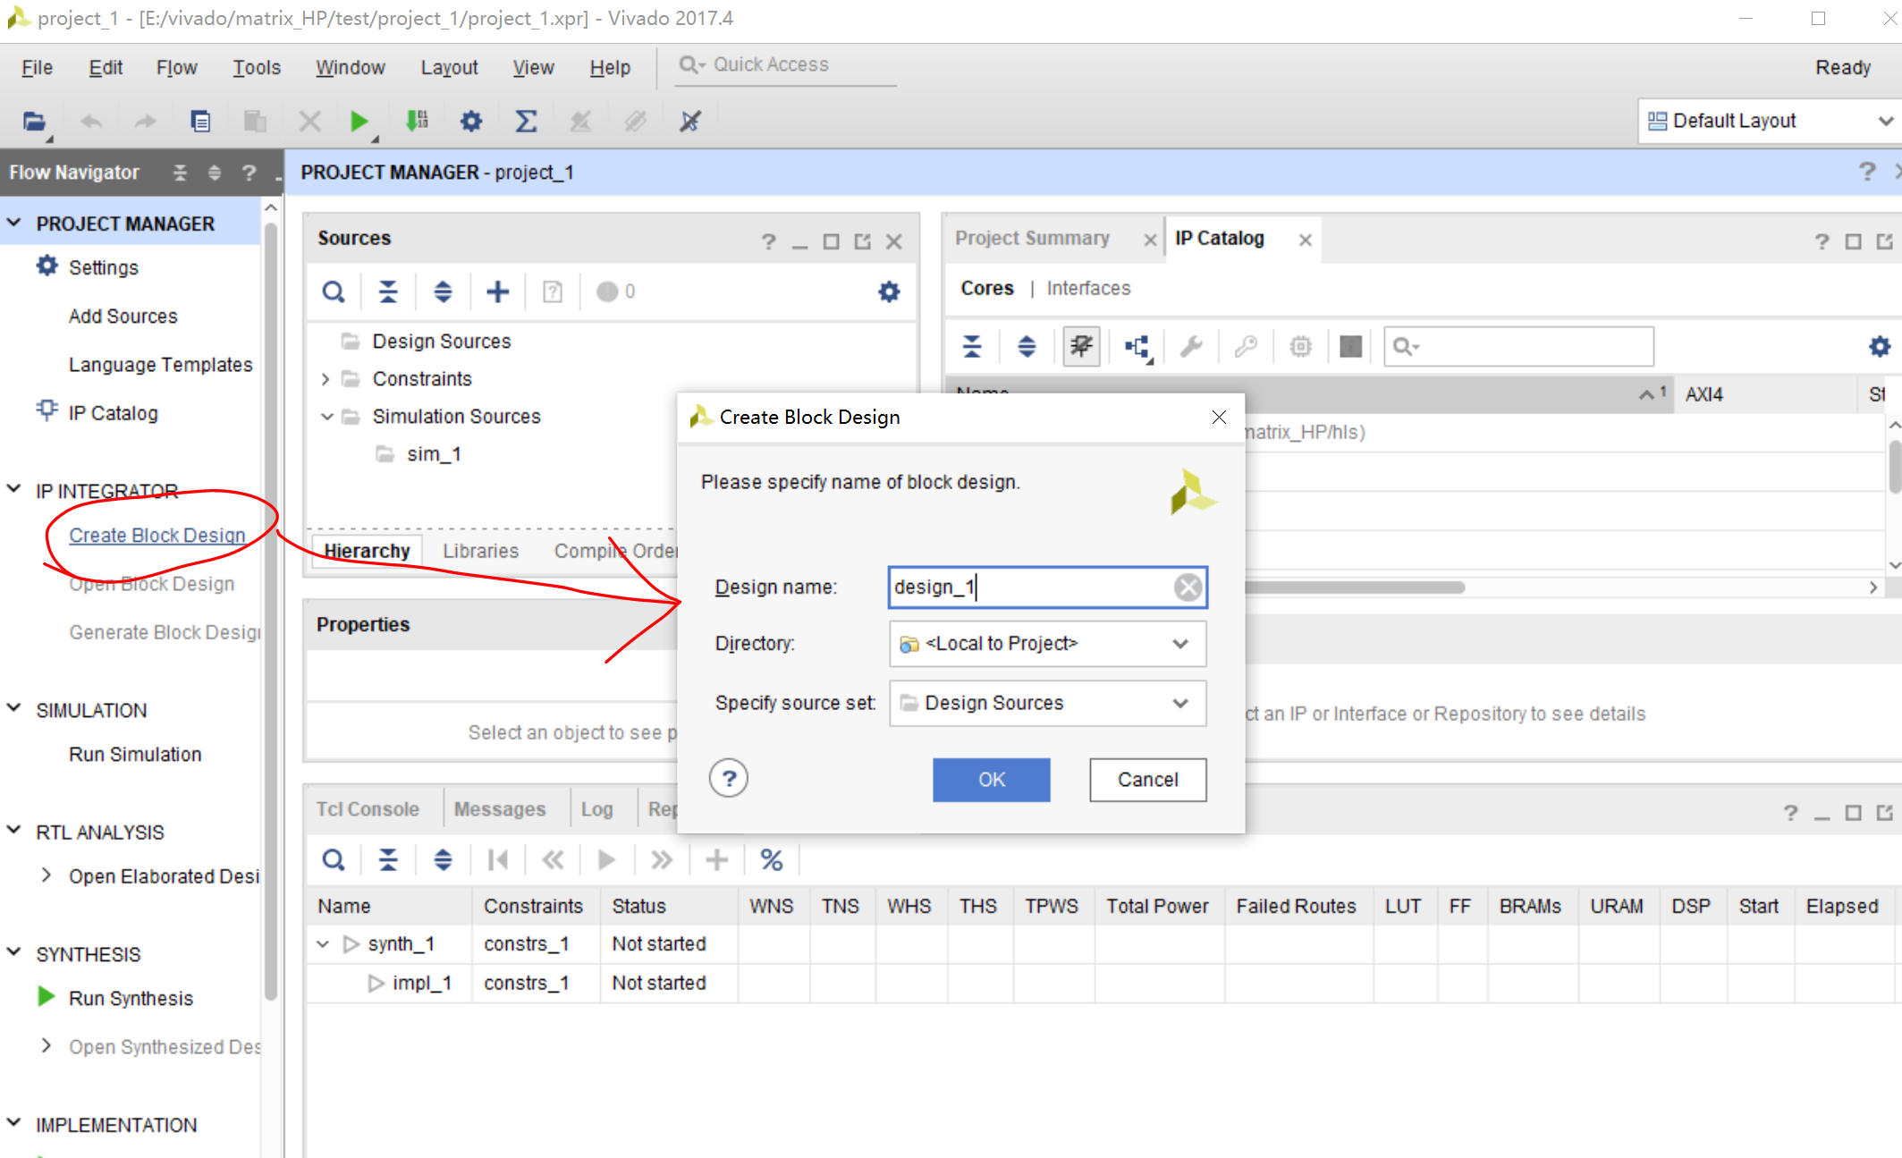Click the Sigma report icon in toolbar
The width and height of the screenshot is (1902, 1158).
[526, 122]
